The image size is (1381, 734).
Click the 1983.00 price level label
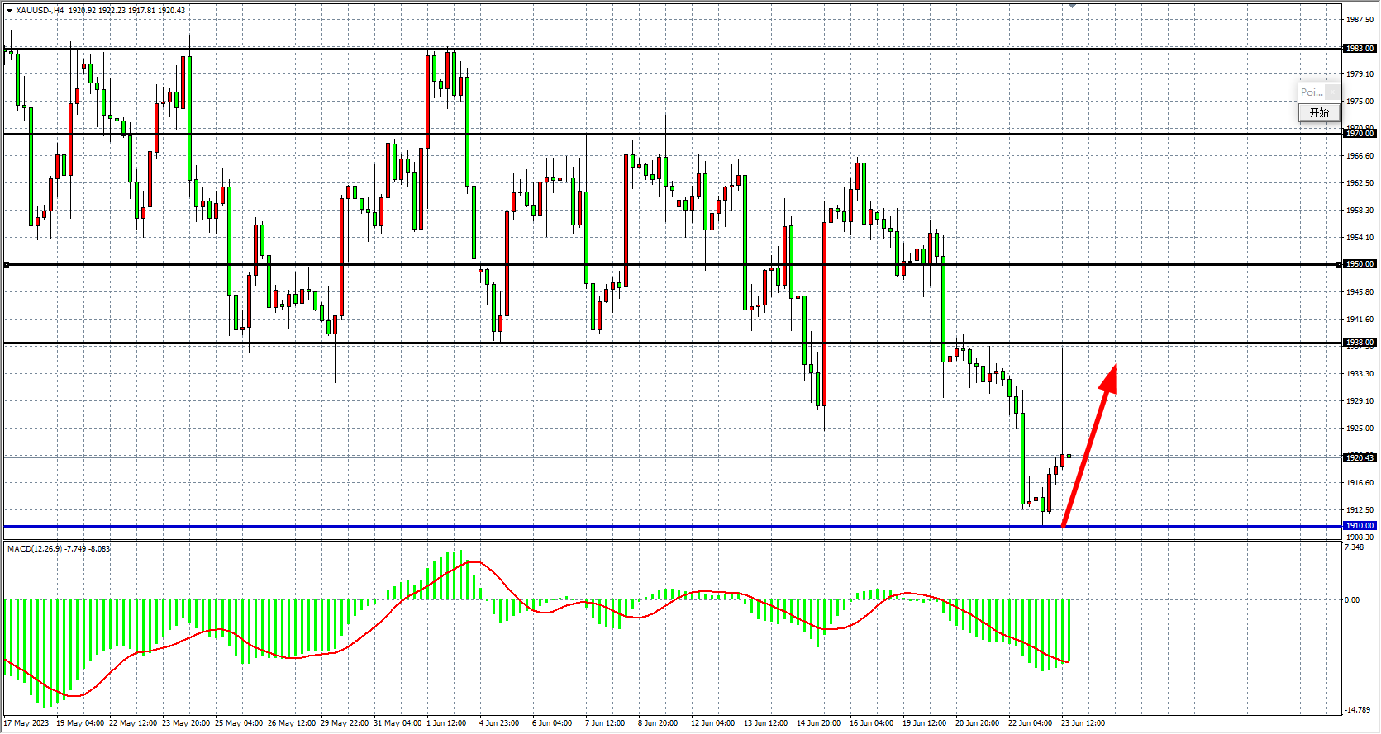(1360, 49)
